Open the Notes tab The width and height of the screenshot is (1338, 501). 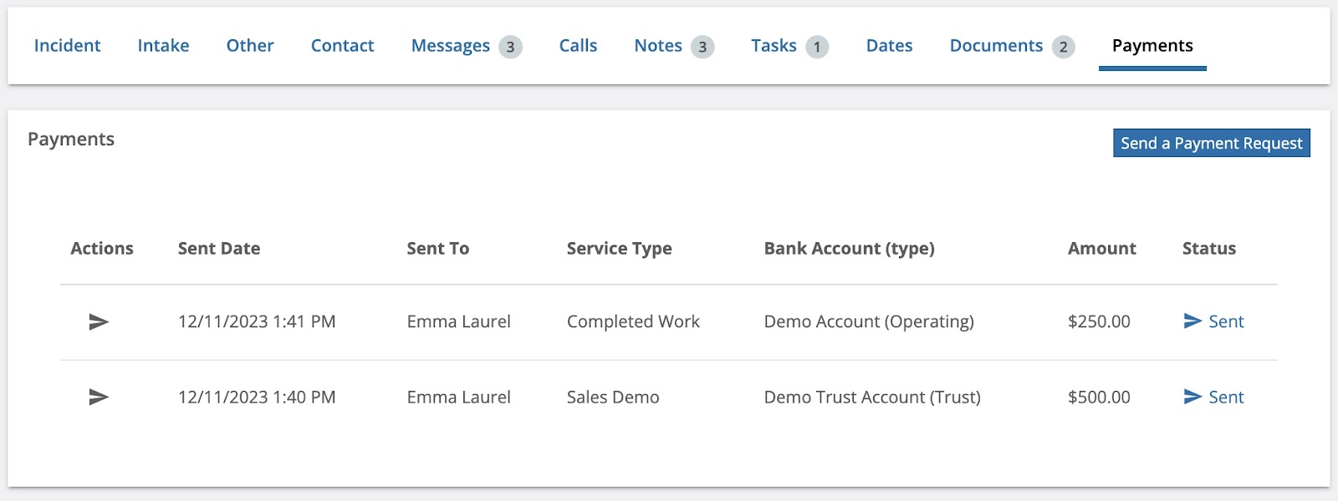tap(658, 46)
